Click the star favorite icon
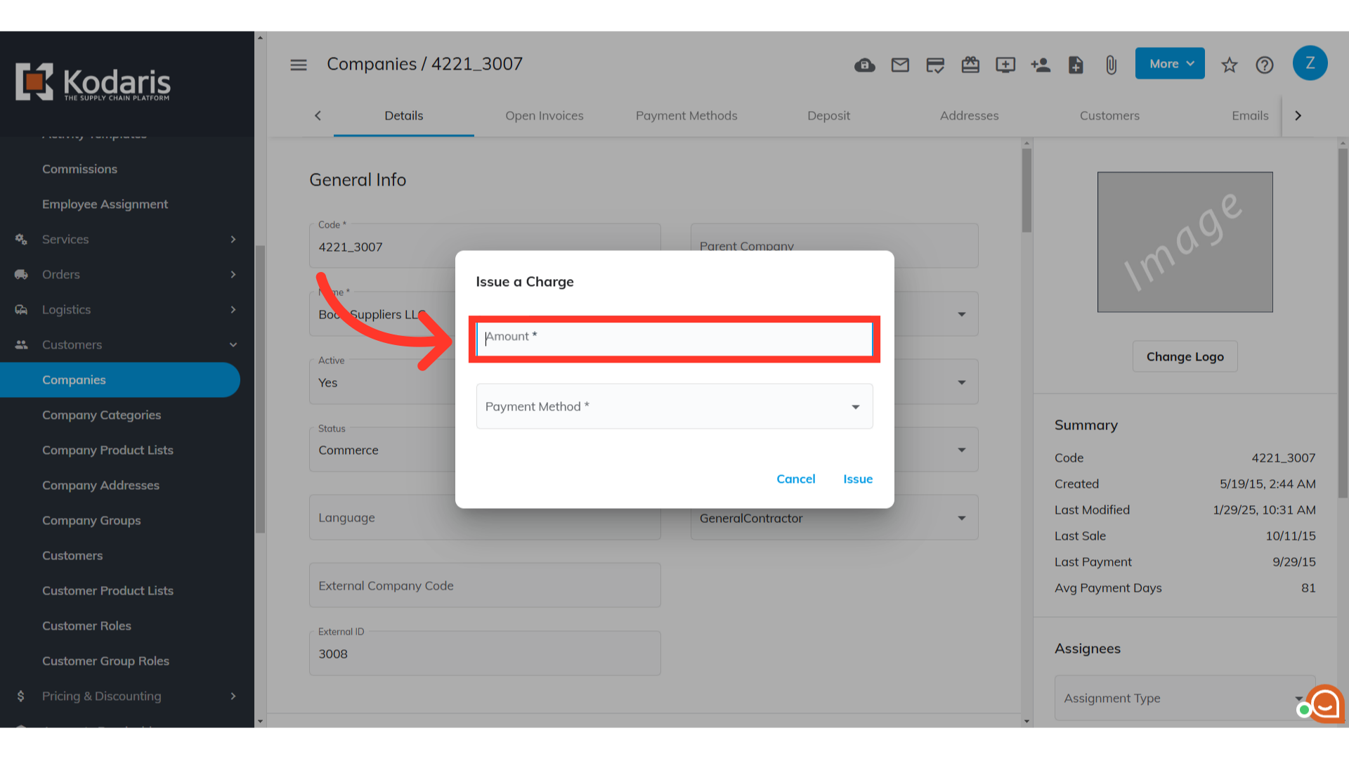This screenshot has height=759, width=1349. (1229, 65)
